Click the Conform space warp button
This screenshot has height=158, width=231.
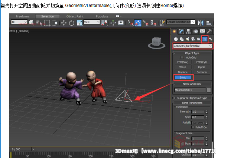(201, 72)
